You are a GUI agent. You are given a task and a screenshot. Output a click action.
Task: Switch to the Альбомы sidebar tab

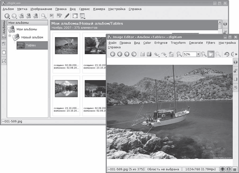tap(3, 27)
